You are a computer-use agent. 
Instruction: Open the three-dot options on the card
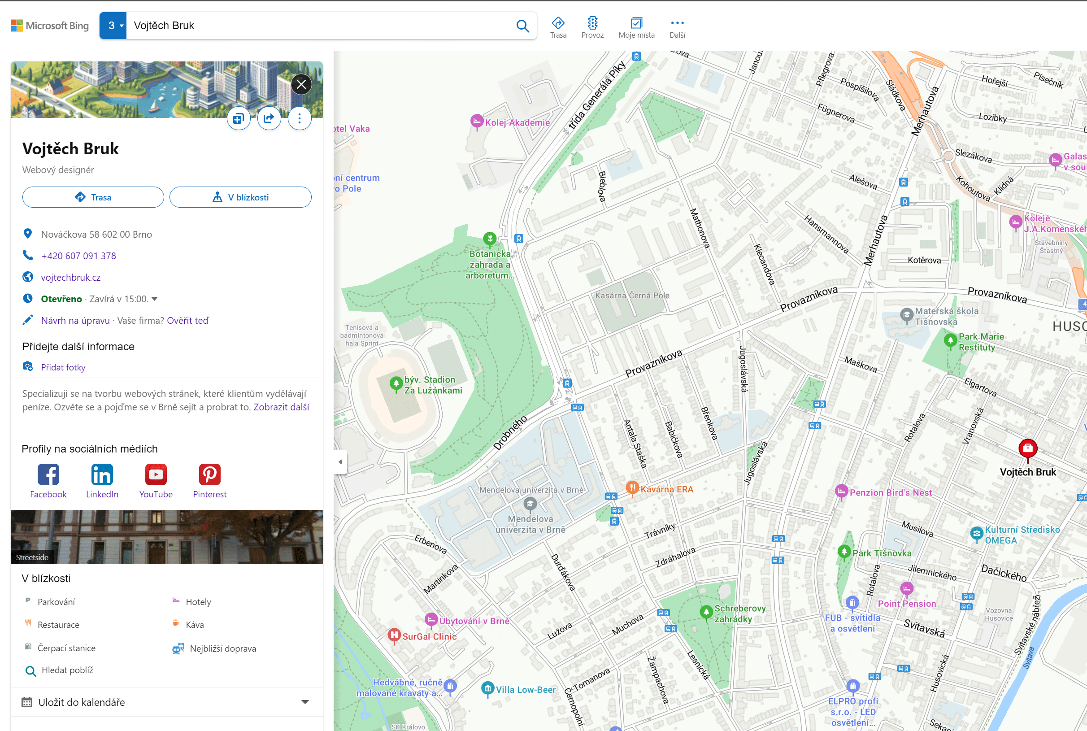[x=299, y=118]
